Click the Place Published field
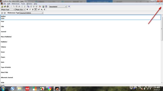163x91 pixels. click(80, 38)
